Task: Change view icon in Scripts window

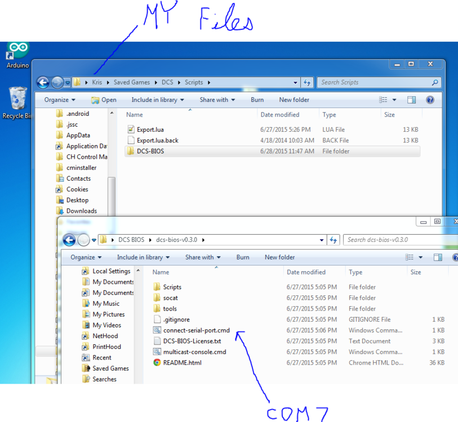Action: click(383, 100)
